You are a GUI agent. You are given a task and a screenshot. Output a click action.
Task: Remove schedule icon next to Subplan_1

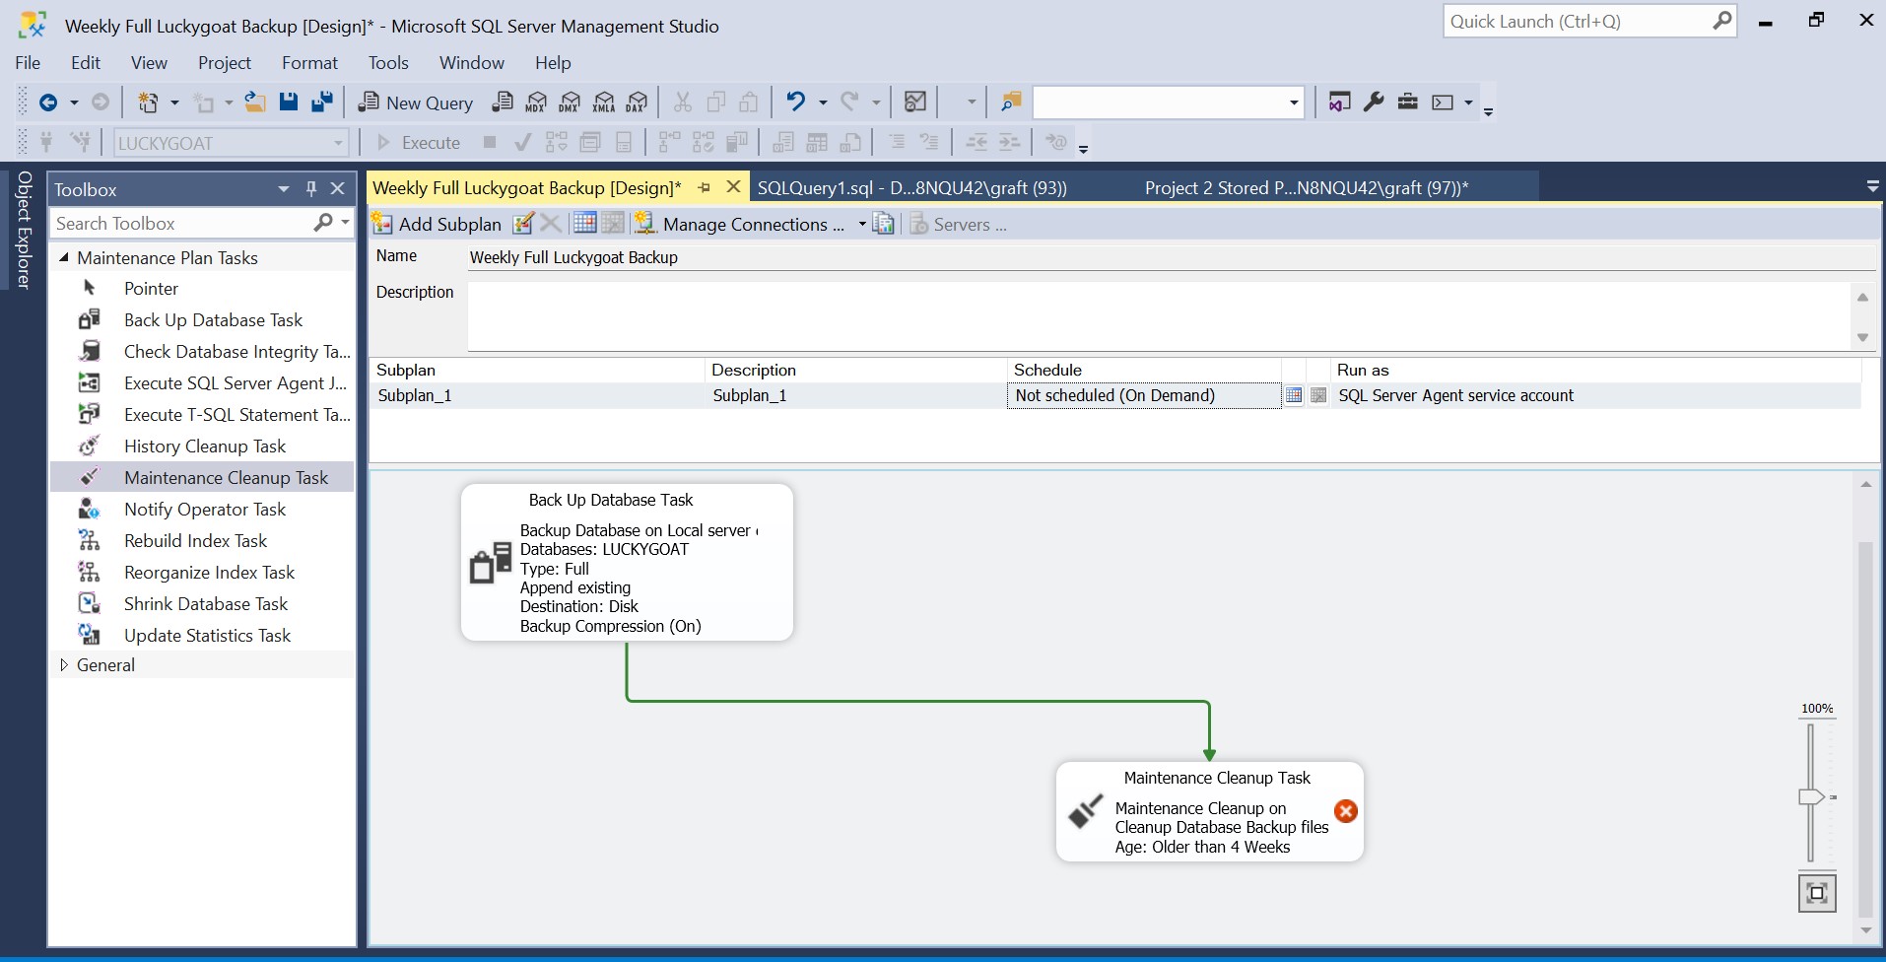1318,395
